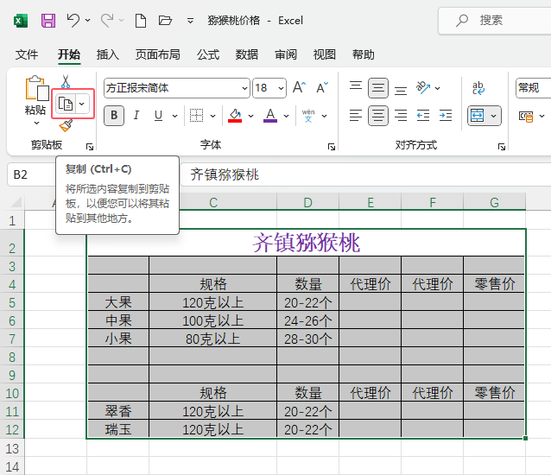Decrease indent
Image resolution: width=551 pixels, height=475 pixels.
click(x=423, y=115)
